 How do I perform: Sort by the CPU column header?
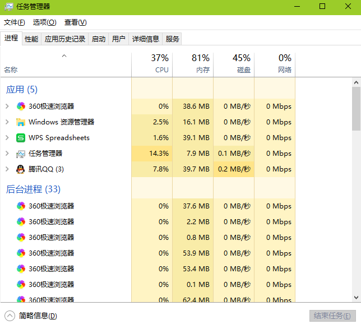(152, 65)
